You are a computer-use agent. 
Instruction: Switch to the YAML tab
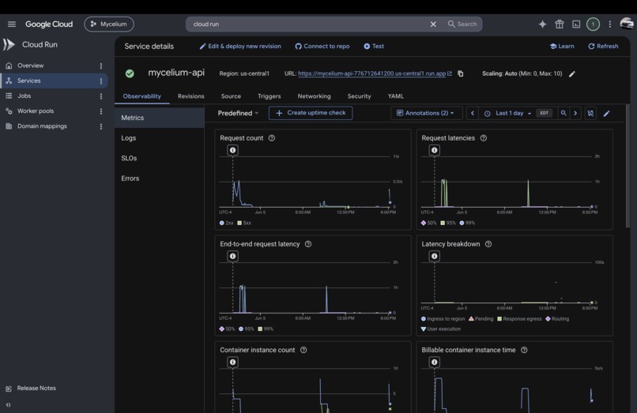click(x=396, y=96)
